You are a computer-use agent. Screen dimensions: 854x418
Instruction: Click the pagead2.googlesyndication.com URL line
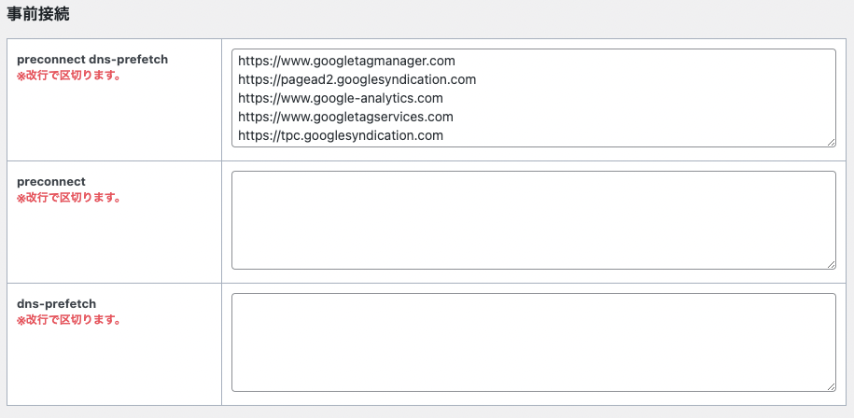point(357,79)
